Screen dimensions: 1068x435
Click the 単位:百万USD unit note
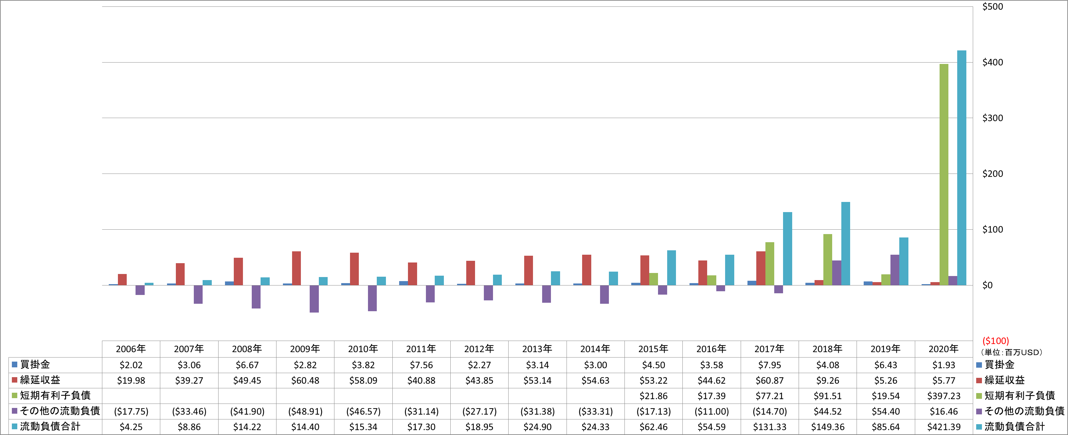pos(1011,352)
